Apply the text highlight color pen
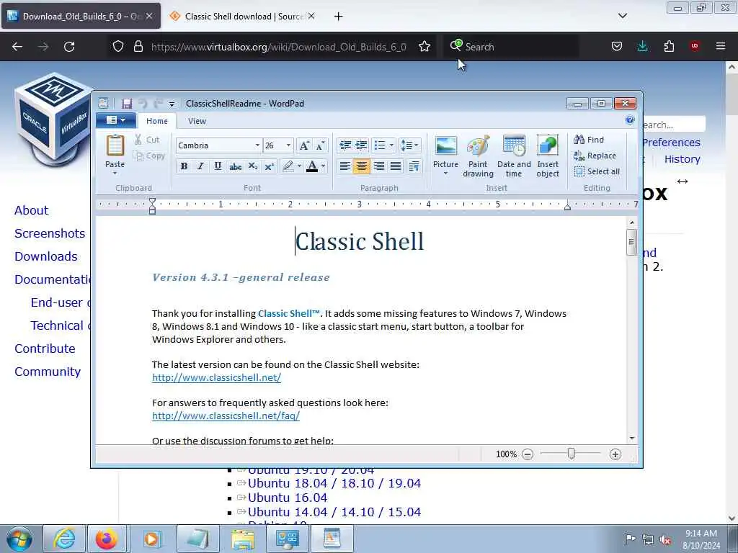738x553 pixels. [x=288, y=166]
